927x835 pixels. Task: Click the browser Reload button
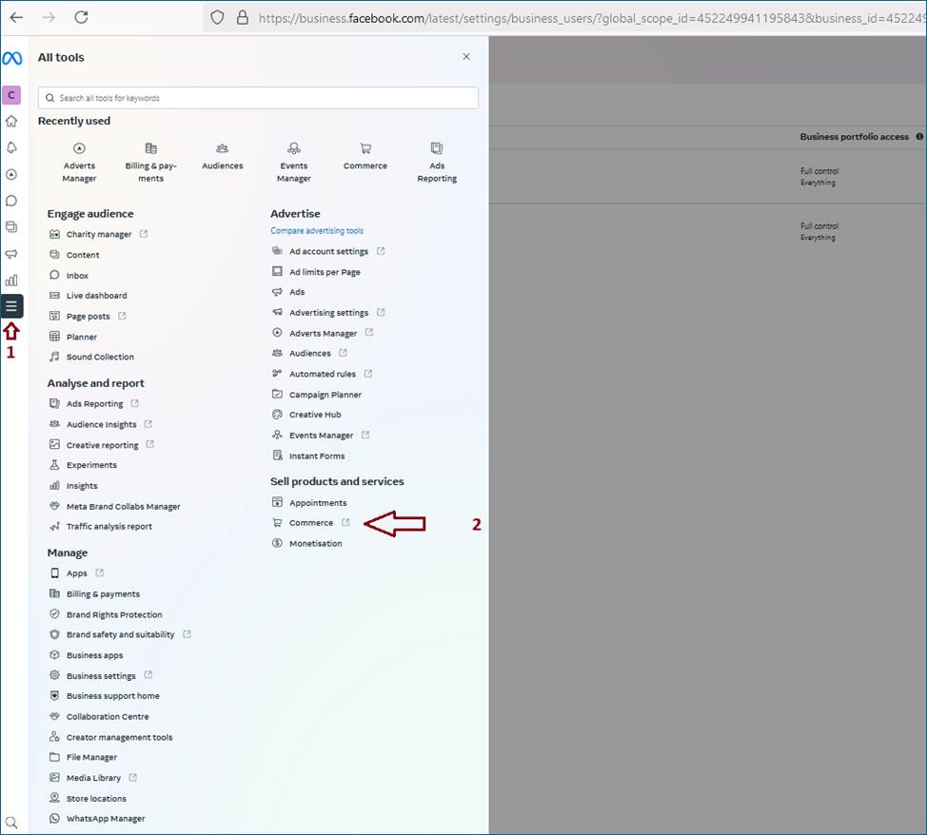[x=81, y=17]
